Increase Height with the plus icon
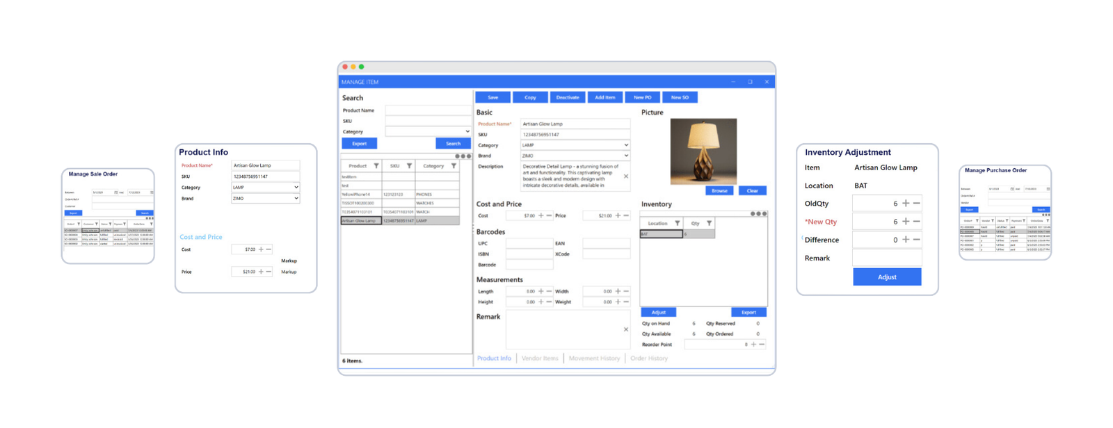The image size is (1113, 428). (541, 302)
